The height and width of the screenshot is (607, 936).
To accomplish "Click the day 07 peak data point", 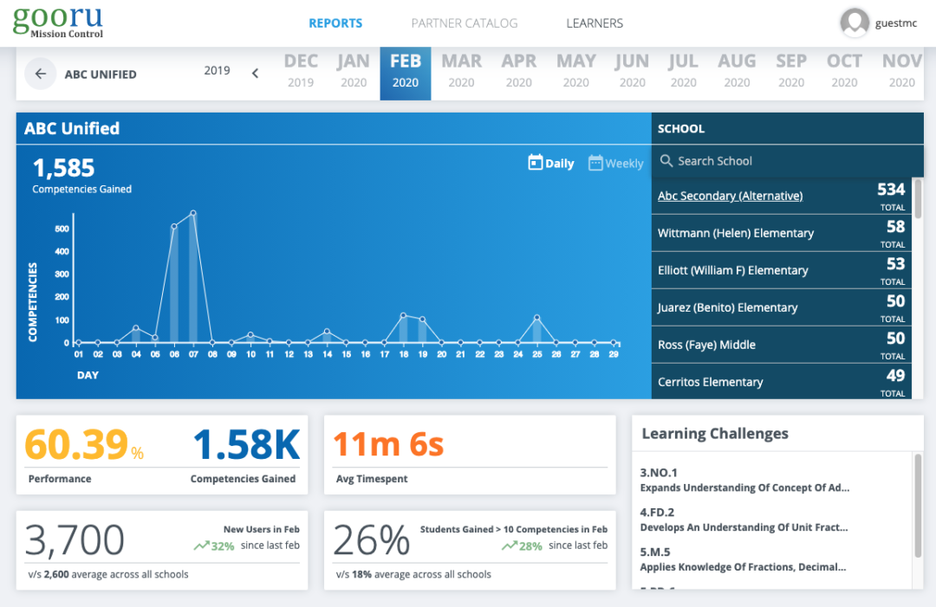I will pyautogui.click(x=192, y=213).
